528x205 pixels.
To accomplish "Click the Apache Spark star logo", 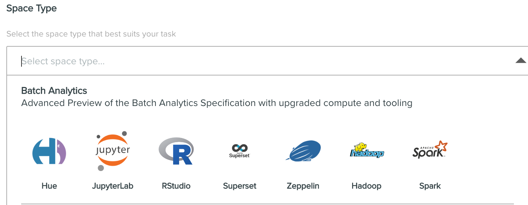I will (430, 150).
